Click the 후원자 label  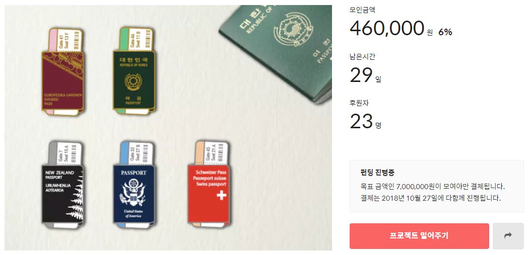coord(359,103)
